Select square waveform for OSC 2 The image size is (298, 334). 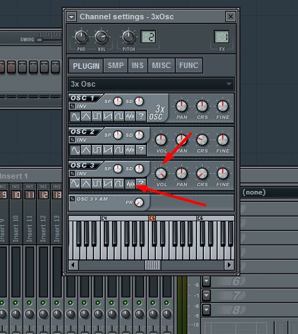click(97, 150)
